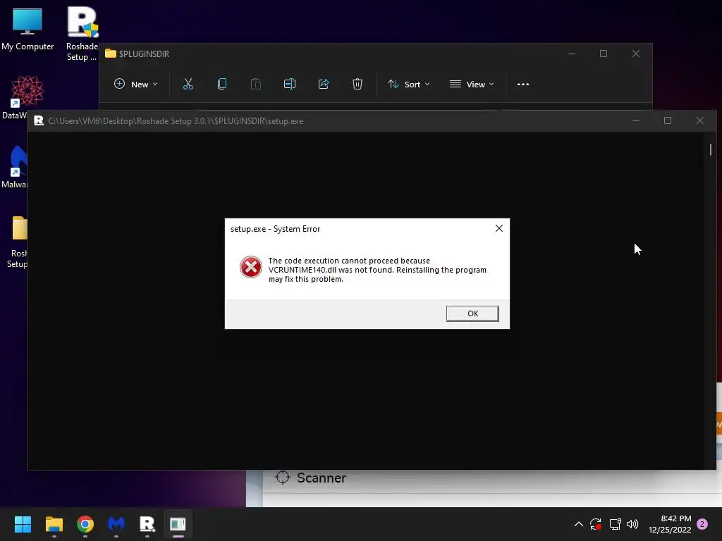This screenshot has height=541, width=722.
Task: Select Roshade Setup installer desktop icon
Action: [x=82, y=33]
